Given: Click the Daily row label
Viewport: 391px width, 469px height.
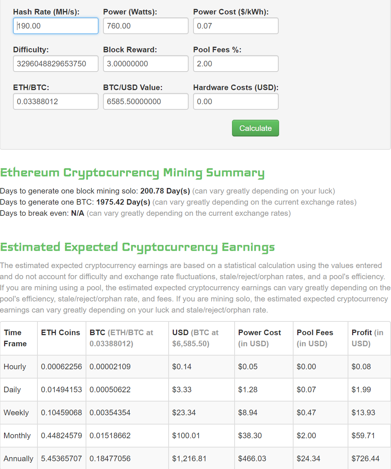Looking at the screenshot, I should [12, 390].
